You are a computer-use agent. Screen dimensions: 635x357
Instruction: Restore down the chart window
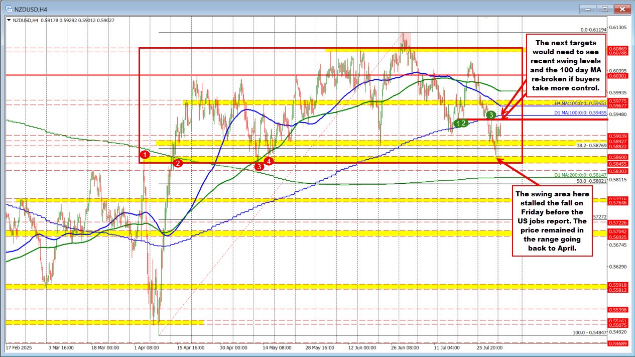pyautogui.click(x=605, y=9)
